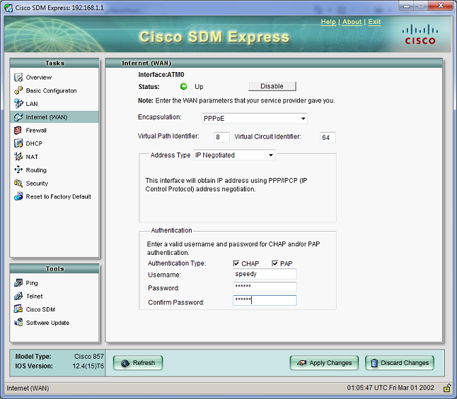Click the Cisco 857 model value

point(89,356)
